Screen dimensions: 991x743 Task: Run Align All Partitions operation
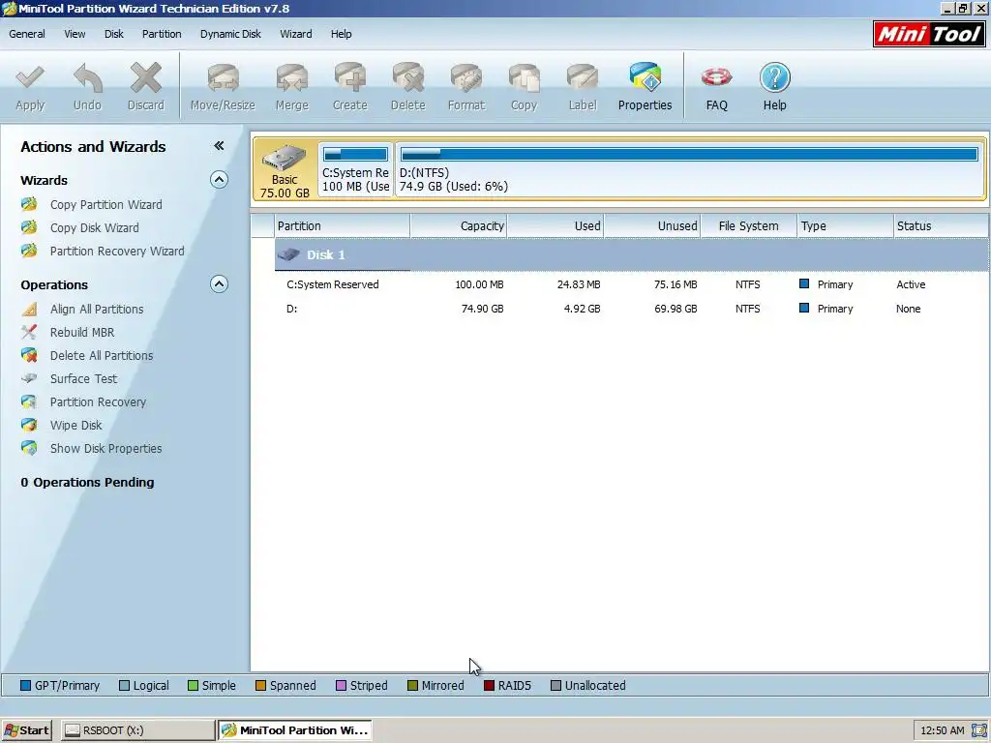tap(97, 309)
